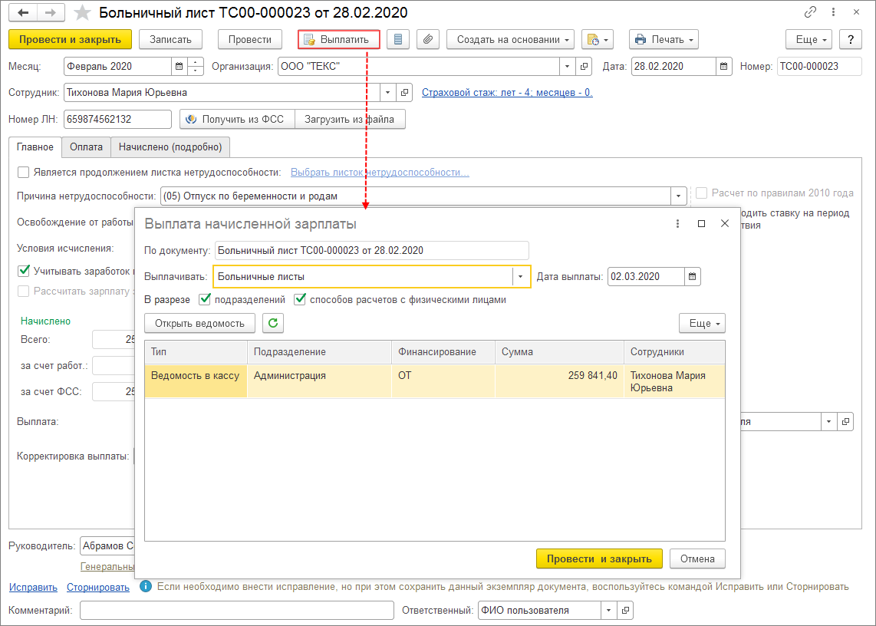Viewport: 876px width, 626px height.
Task: Click Получить из ФСС button
Action: [237, 119]
